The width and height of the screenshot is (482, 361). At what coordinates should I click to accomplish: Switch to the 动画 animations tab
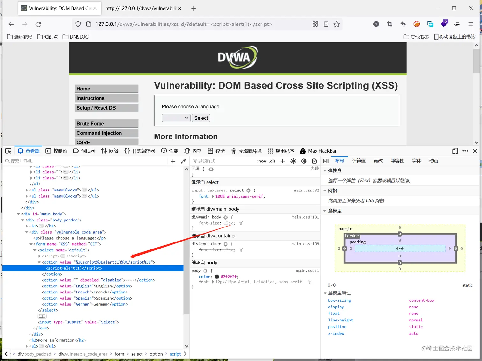434,161
